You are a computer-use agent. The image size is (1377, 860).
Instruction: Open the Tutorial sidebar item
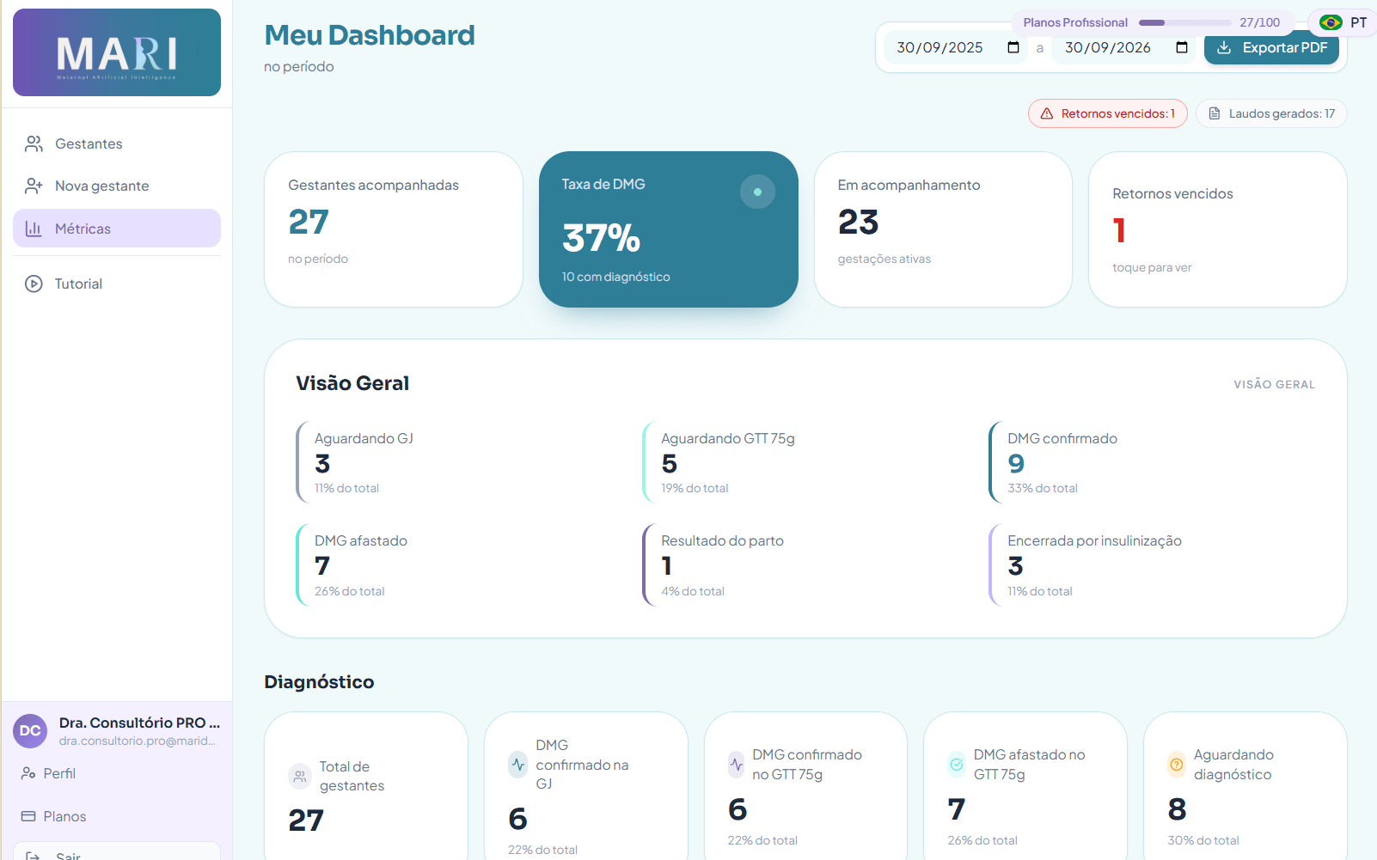tap(117, 284)
